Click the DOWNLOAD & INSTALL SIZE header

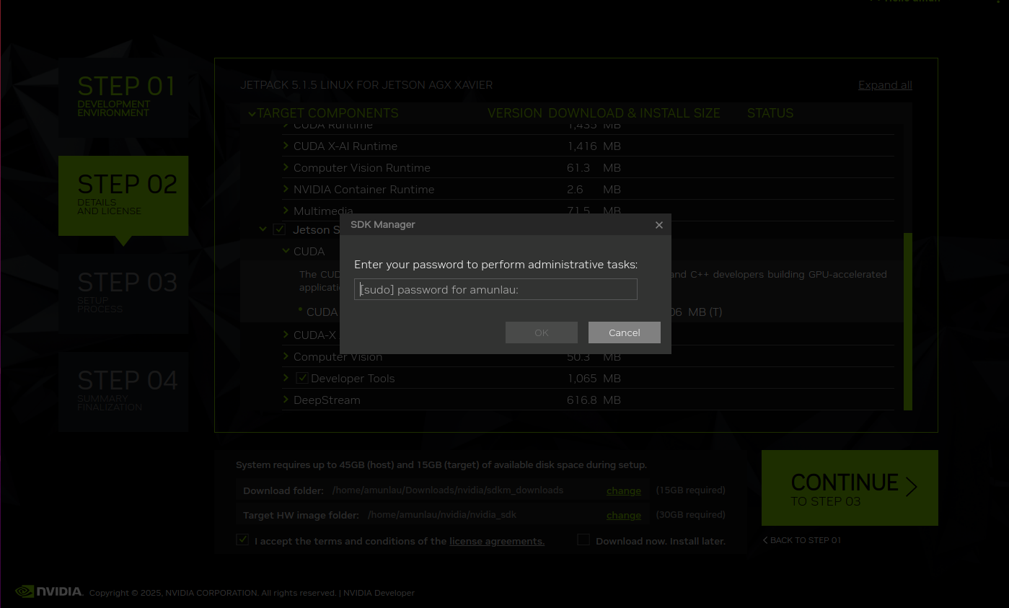click(634, 113)
